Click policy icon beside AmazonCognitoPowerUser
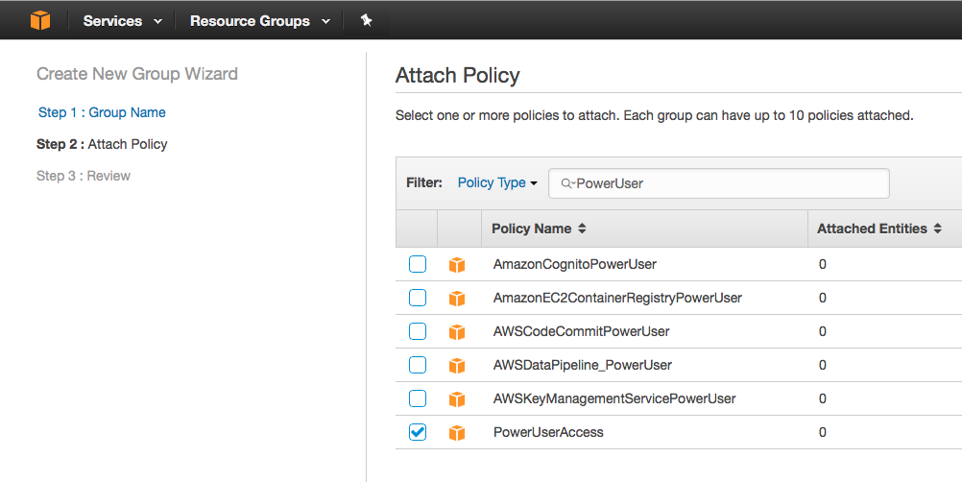Image resolution: width=962 pixels, height=482 pixels. pos(457,265)
